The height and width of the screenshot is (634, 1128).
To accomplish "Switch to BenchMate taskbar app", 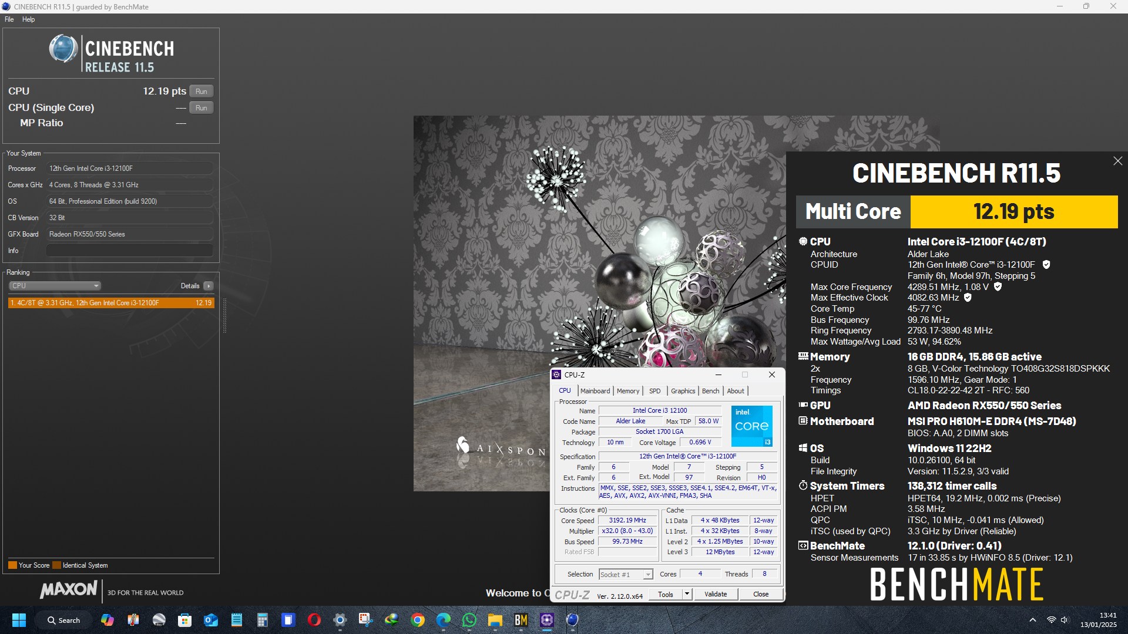I will tap(521, 620).
